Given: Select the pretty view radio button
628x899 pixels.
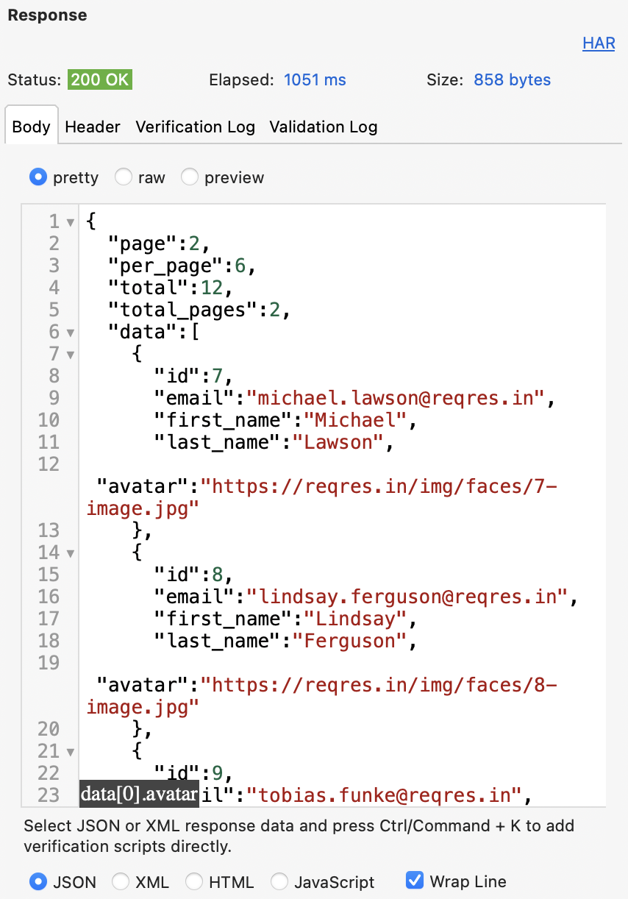Looking at the screenshot, I should coord(38,177).
